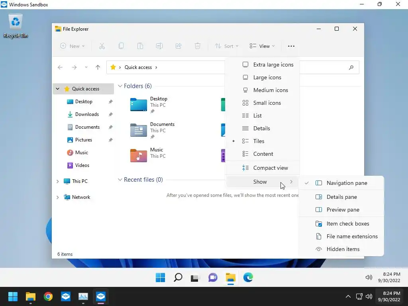408x306 pixels.
Task: Toggle Details pane option
Action: [x=341, y=197]
